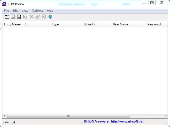Open the View menu
The height and width of the screenshot is (127, 170).
point(25,11)
